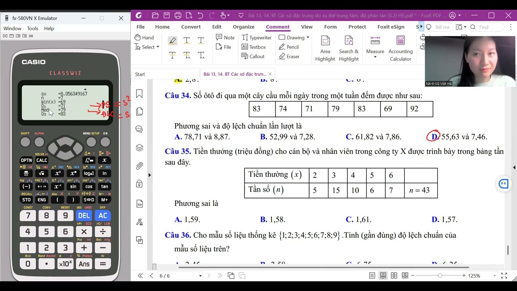Click the DEL button on the calculator

(84, 216)
